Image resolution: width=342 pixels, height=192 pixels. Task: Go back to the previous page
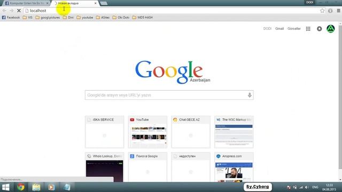pyautogui.click(x=4, y=11)
